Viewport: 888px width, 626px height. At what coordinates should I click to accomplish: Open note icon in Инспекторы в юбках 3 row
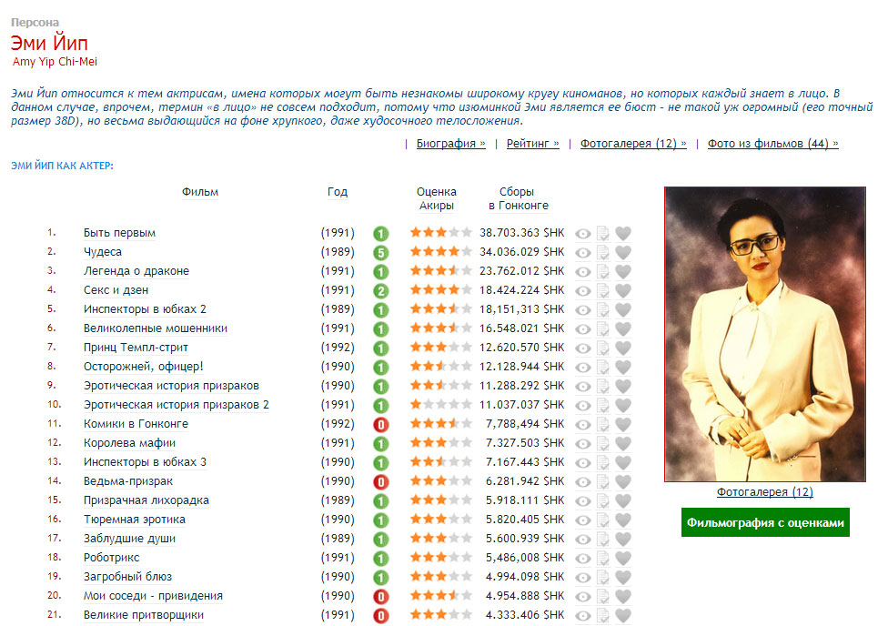[x=603, y=462]
